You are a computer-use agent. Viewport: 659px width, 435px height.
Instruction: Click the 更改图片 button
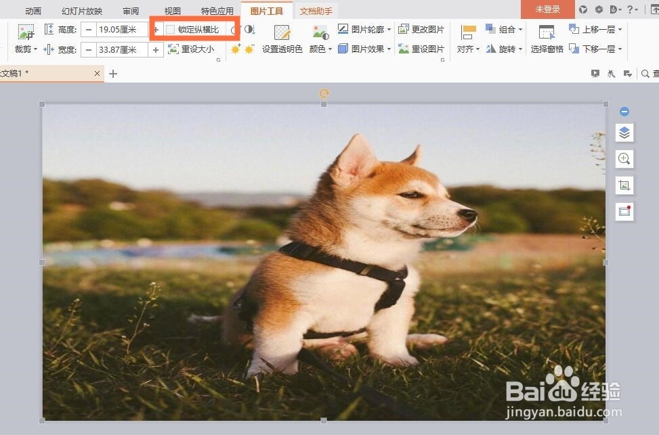(421, 29)
